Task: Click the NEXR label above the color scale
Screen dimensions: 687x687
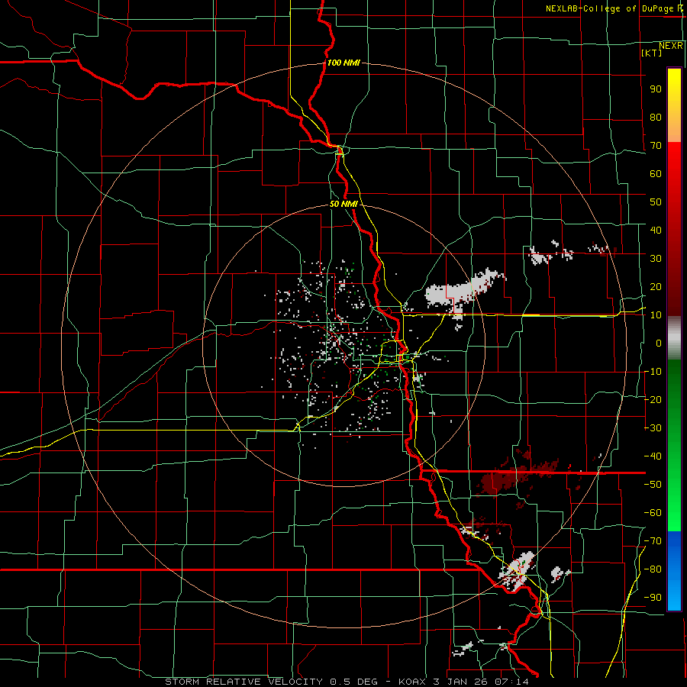Action: click(x=671, y=46)
